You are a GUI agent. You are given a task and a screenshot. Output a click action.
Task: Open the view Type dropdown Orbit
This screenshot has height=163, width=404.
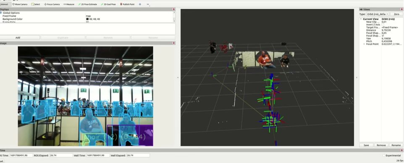click(x=378, y=14)
